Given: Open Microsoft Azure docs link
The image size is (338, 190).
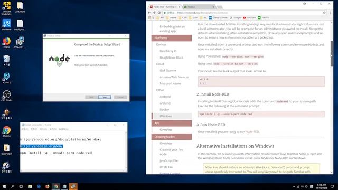Looking at the screenshot, I should 170,83.
